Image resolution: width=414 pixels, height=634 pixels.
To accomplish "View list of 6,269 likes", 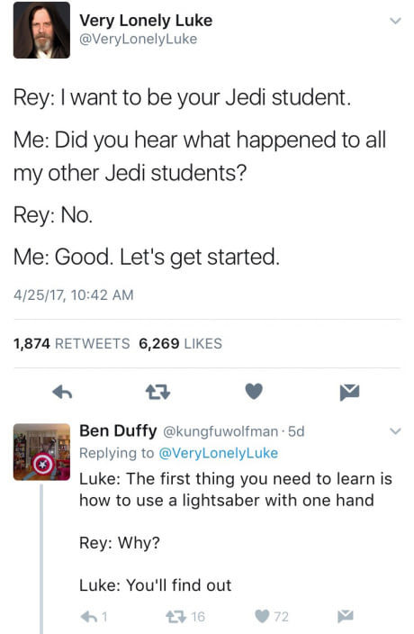I will click(x=180, y=344).
